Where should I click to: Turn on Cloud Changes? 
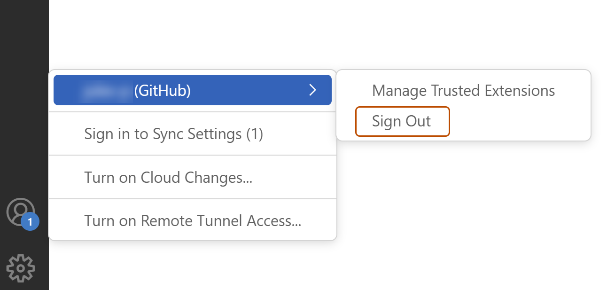pos(168,177)
